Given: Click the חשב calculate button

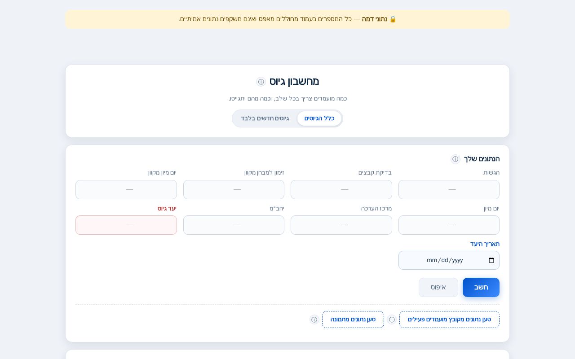Looking at the screenshot, I should (x=481, y=287).
